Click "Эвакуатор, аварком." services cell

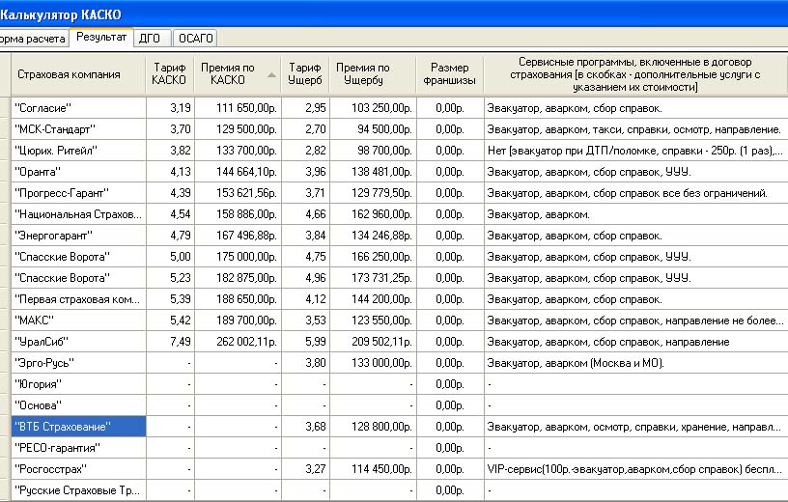click(x=635, y=214)
